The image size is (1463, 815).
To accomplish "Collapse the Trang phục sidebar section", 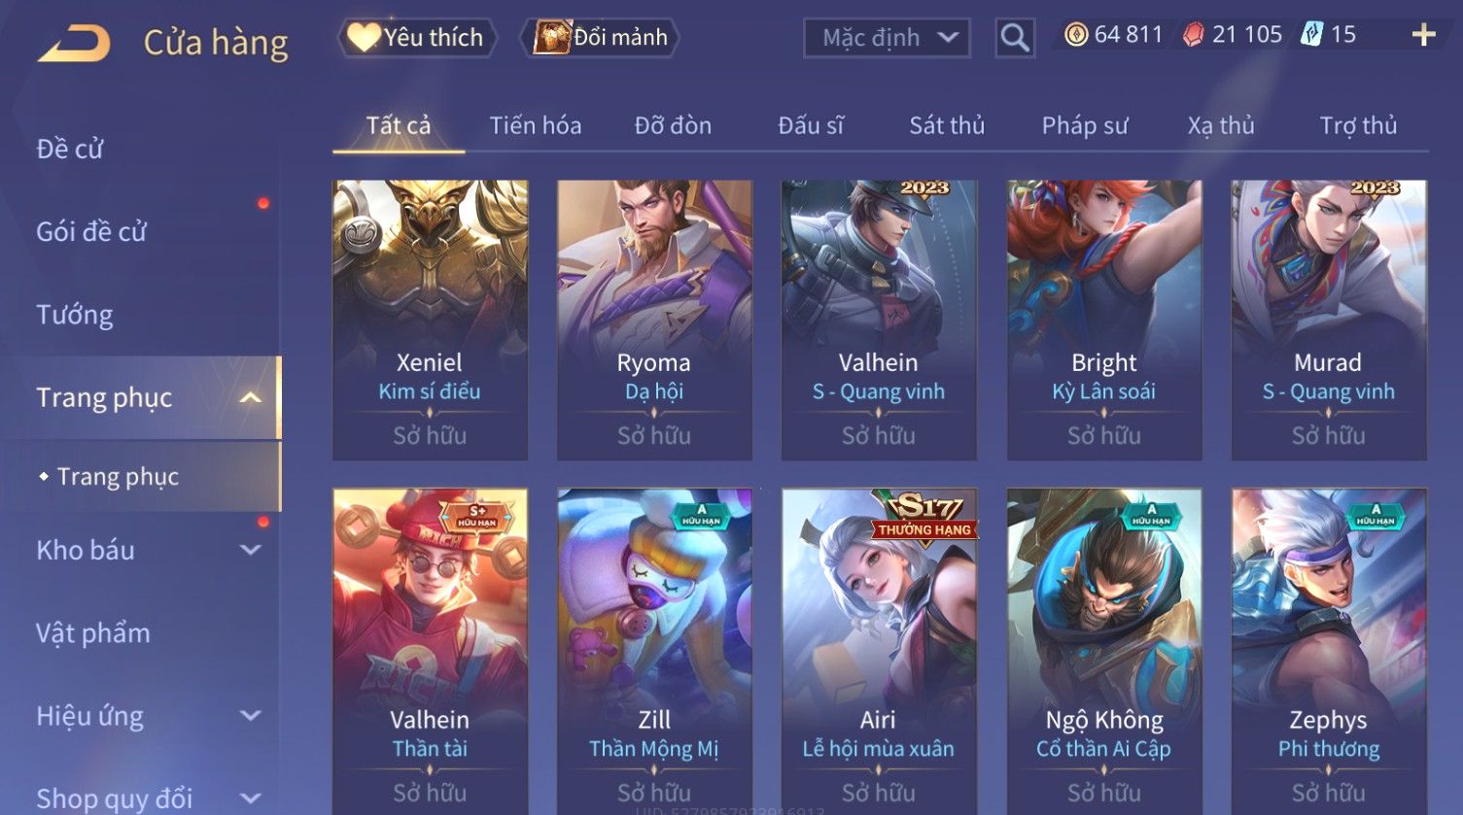I will 250,398.
